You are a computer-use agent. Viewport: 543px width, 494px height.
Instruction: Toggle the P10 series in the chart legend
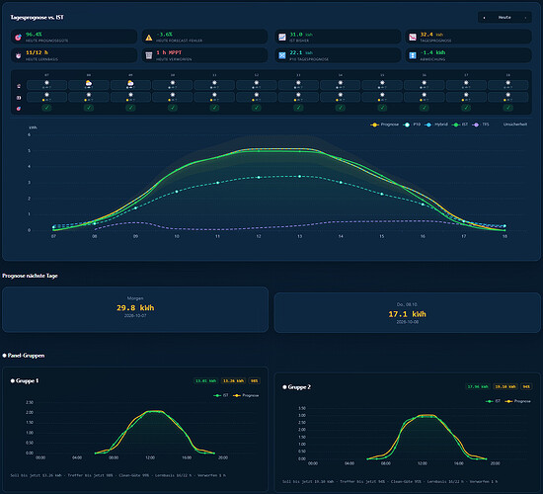click(x=412, y=124)
